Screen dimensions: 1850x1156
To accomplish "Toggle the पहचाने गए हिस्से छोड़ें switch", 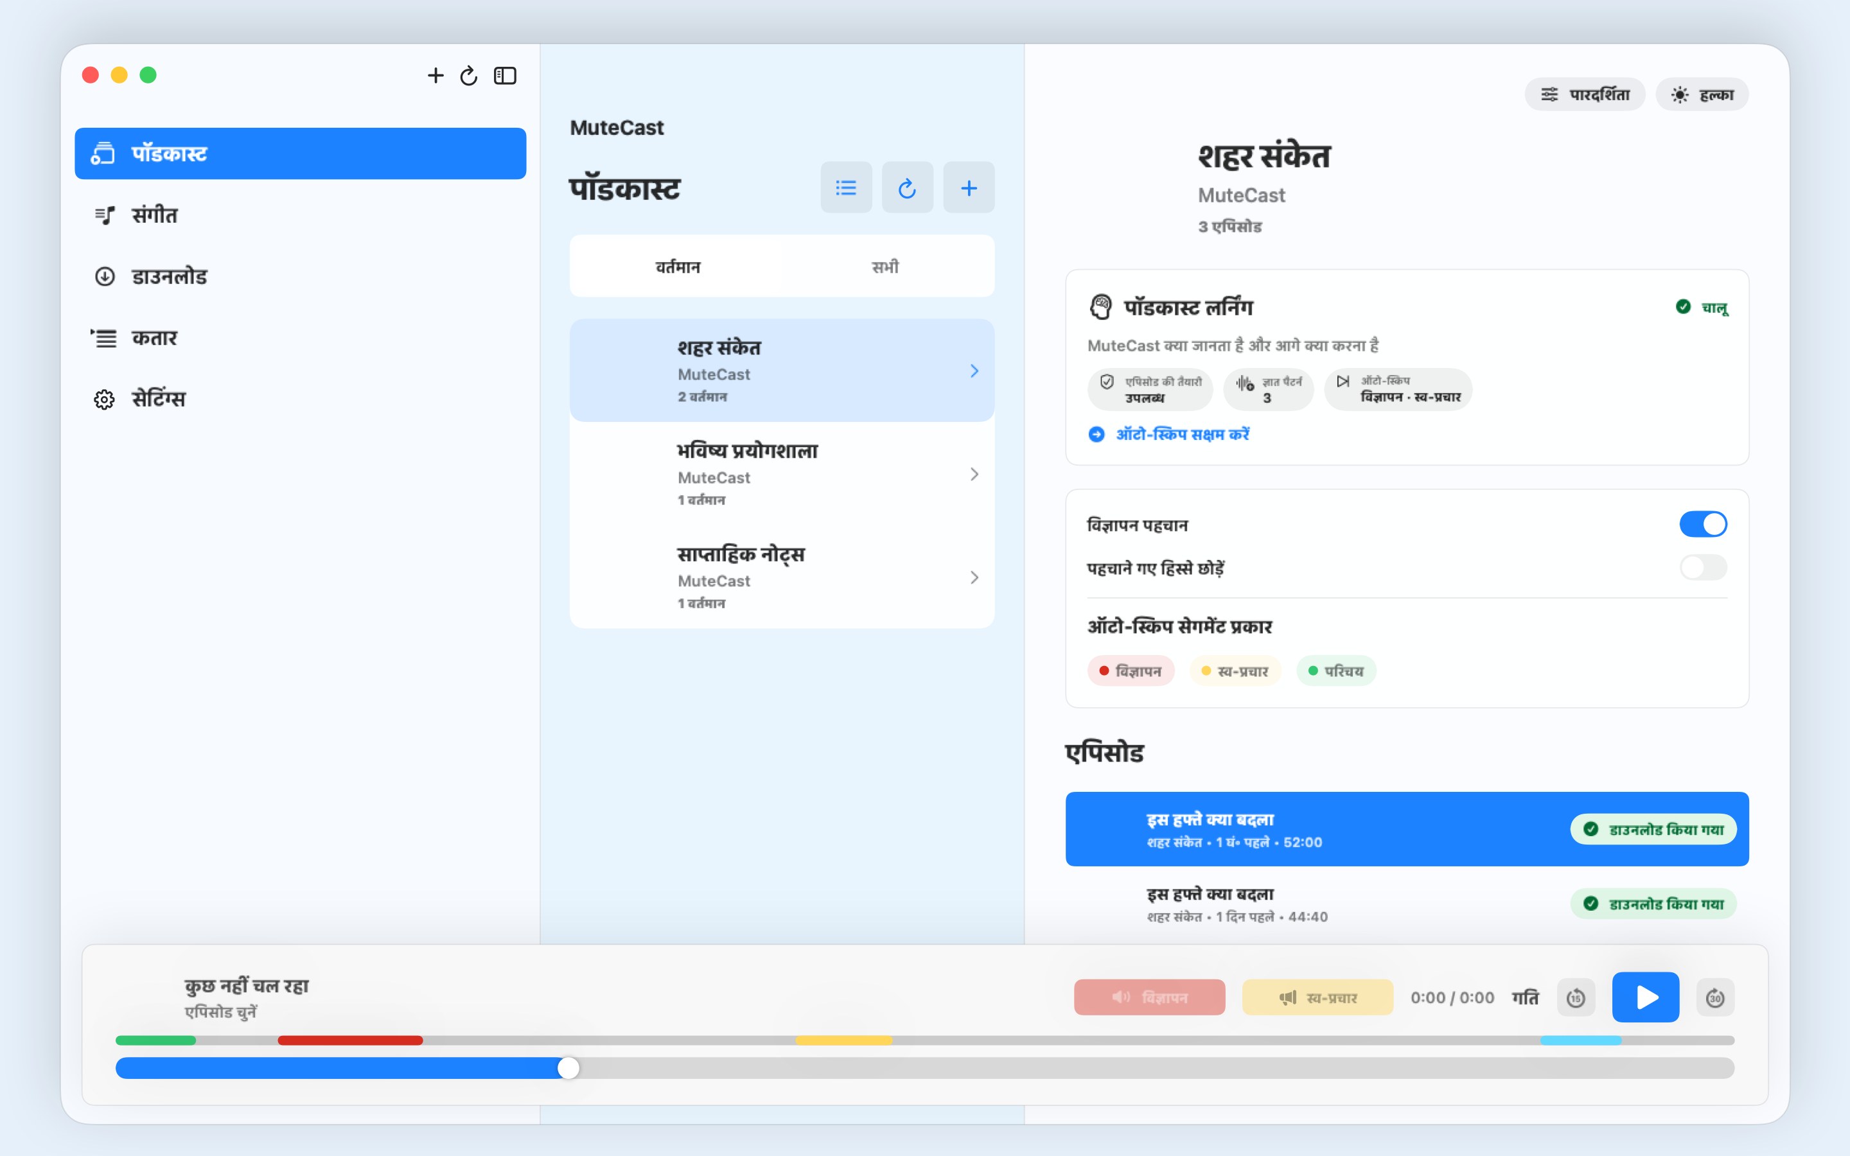I will (1702, 567).
